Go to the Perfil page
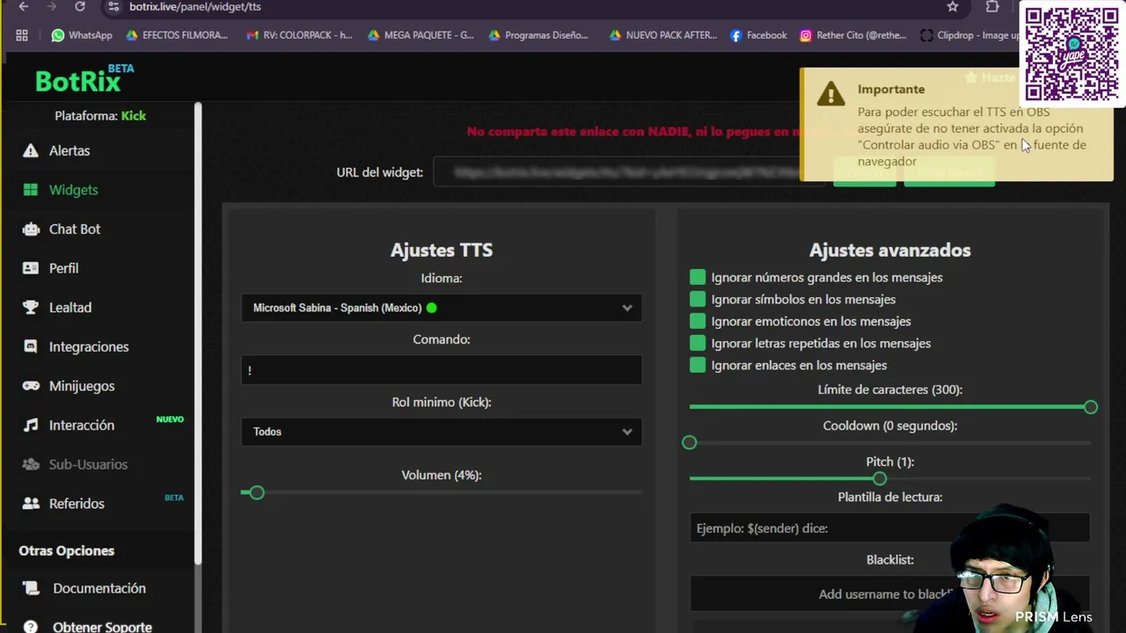This screenshot has width=1126, height=633. pyautogui.click(x=63, y=268)
